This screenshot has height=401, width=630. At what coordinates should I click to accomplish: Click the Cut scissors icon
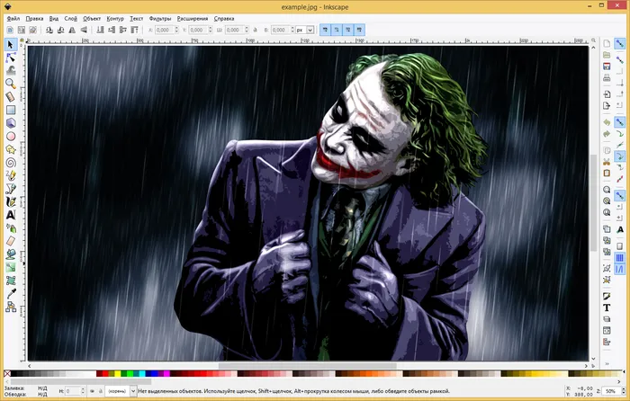coord(607,162)
